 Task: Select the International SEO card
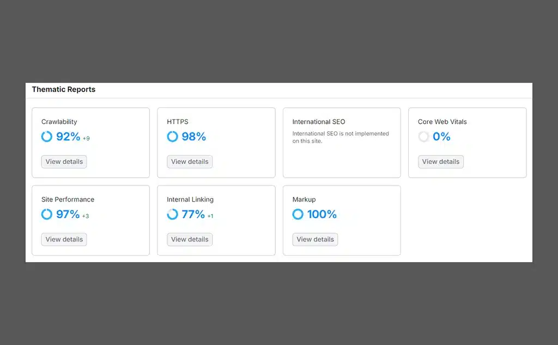click(x=342, y=142)
